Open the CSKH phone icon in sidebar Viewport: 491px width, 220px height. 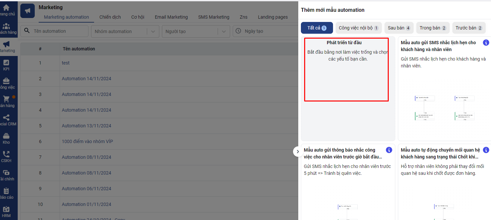[x=6, y=154]
